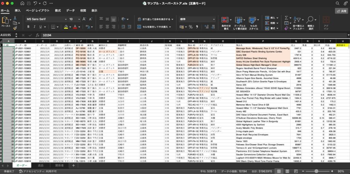Open conditional formatting (条件付き書式)
The height and width of the screenshot is (174, 350).
click(225, 22)
